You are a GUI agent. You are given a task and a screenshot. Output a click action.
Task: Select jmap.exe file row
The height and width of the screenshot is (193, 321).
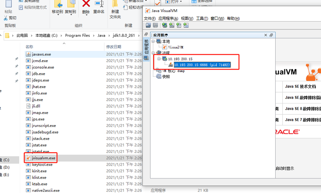84,113
